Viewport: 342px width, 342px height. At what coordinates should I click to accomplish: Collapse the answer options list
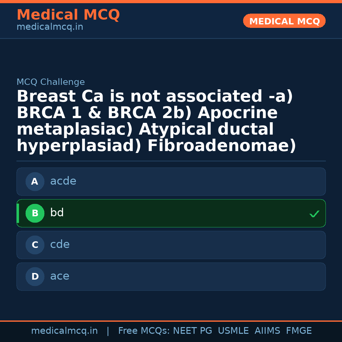tap(171, 229)
